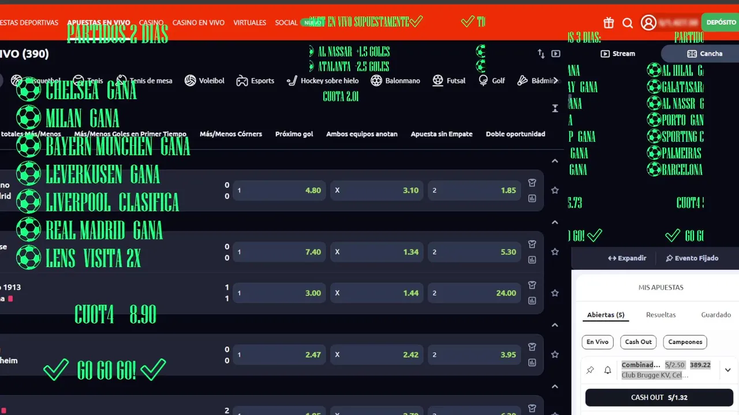This screenshot has width=739, height=415.
Task: Open the Guardado bets tab
Action: tap(716, 315)
